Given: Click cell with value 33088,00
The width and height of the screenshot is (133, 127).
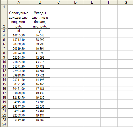Looking at the screenshot, I should (19, 93).
